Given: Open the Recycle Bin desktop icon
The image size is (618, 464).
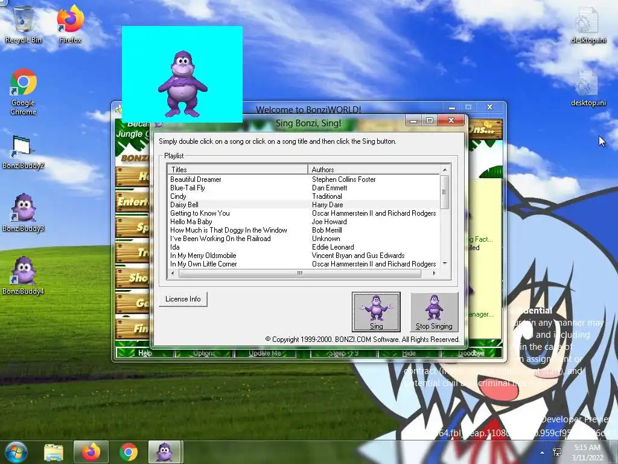Looking at the screenshot, I should (x=24, y=24).
